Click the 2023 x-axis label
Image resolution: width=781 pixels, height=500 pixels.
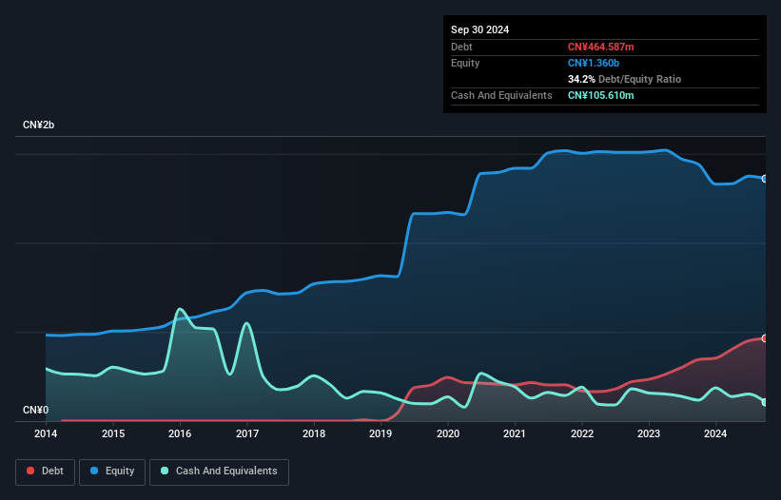[x=649, y=433]
